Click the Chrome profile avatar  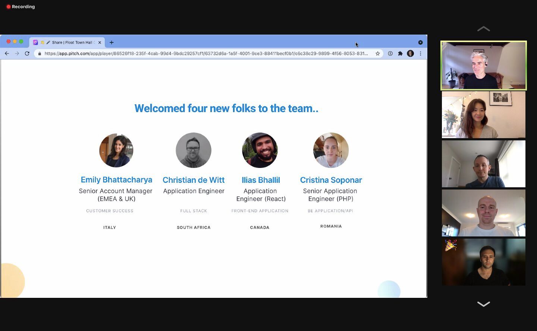tap(410, 54)
